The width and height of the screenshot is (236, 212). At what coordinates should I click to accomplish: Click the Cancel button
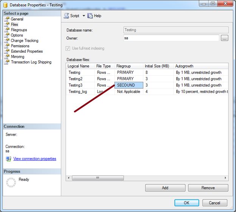tap(214, 203)
